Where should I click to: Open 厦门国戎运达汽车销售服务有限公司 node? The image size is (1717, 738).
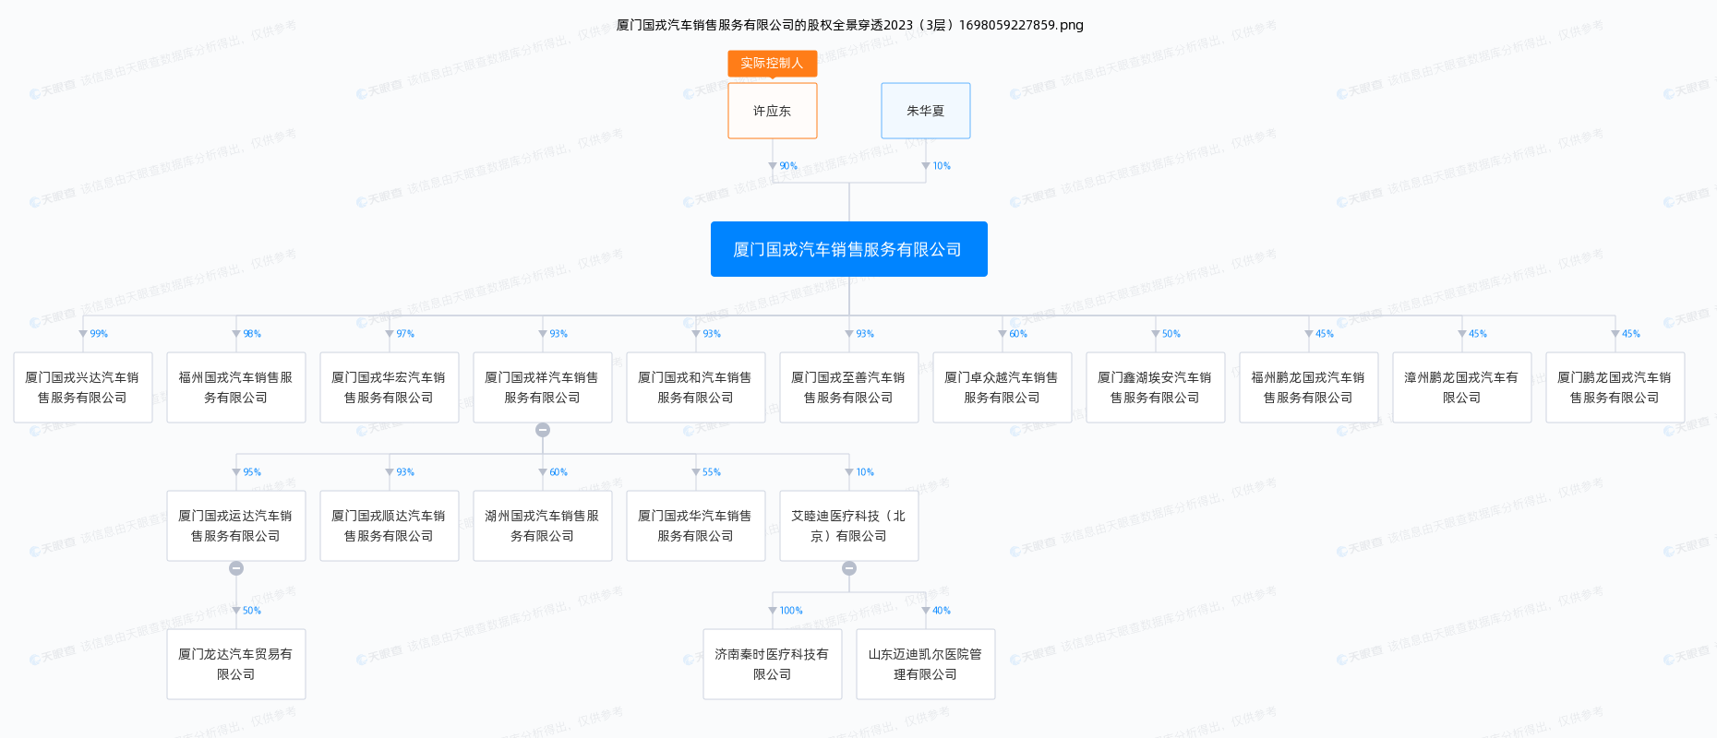236,526
